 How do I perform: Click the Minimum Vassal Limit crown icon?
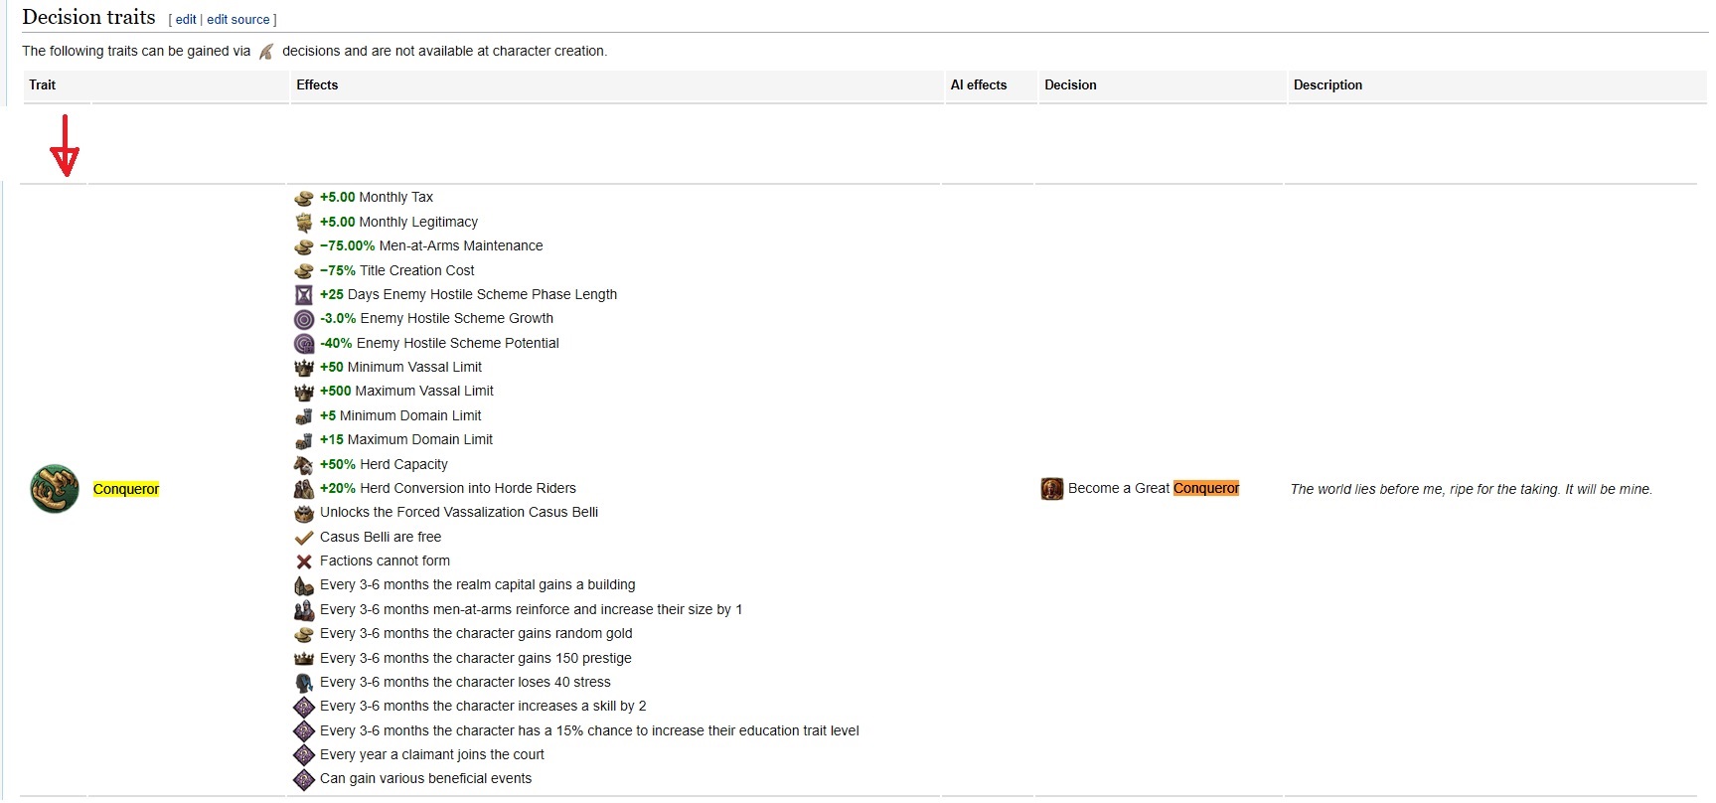point(304,368)
